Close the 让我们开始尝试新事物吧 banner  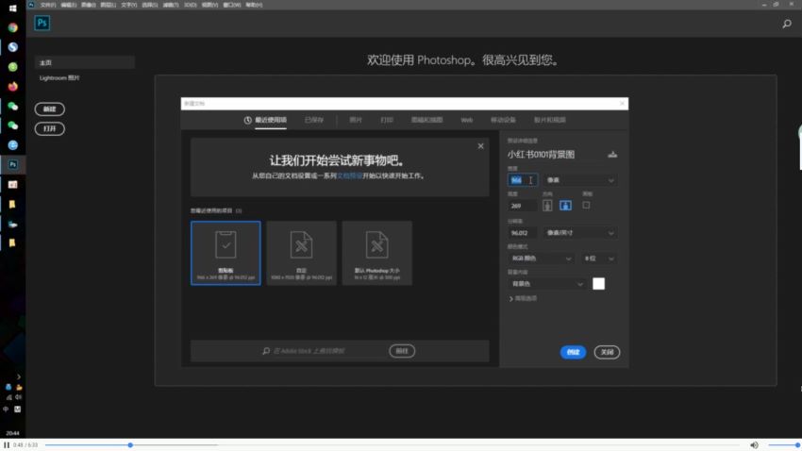(x=480, y=146)
